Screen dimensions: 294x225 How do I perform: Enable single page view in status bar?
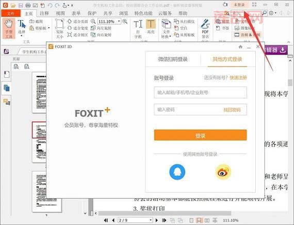[191, 220]
